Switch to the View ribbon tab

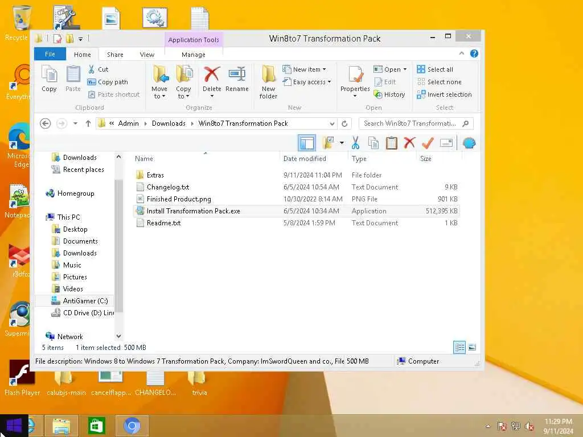pyautogui.click(x=147, y=55)
